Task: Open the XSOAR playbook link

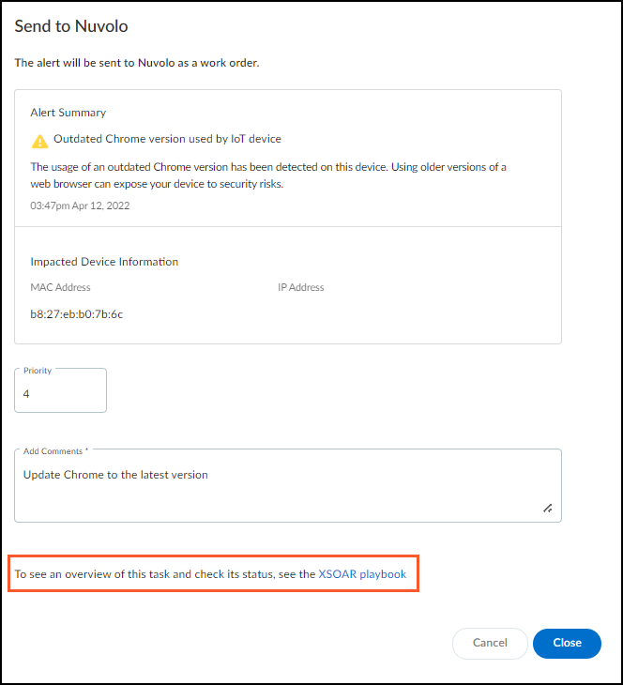Action: pos(362,573)
